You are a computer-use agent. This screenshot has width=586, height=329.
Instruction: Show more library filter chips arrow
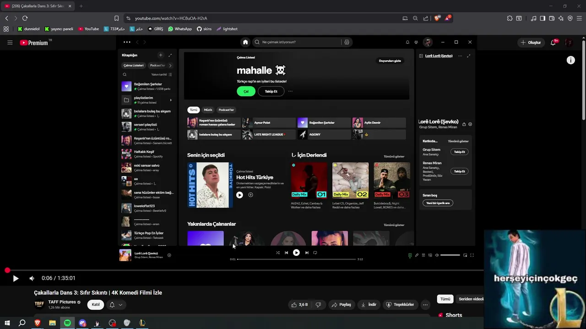(x=170, y=65)
